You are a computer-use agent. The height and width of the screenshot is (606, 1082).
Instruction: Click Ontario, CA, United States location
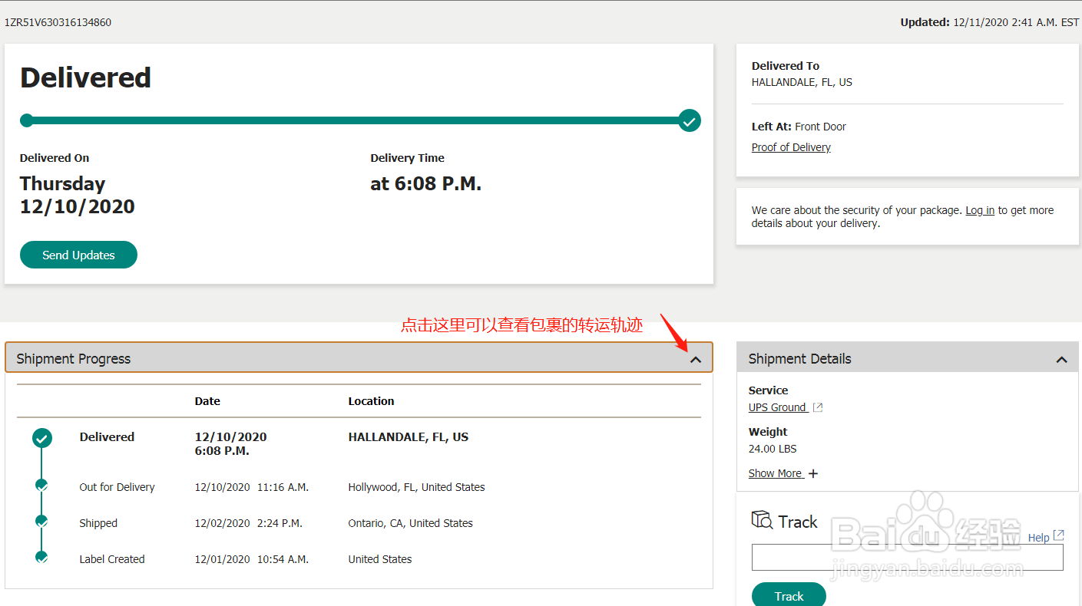pyautogui.click(x=410, y=523)
